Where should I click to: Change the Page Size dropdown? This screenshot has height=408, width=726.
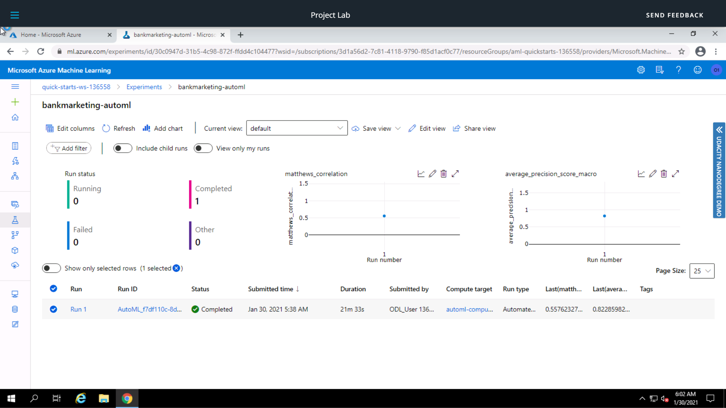pos(702,271)
